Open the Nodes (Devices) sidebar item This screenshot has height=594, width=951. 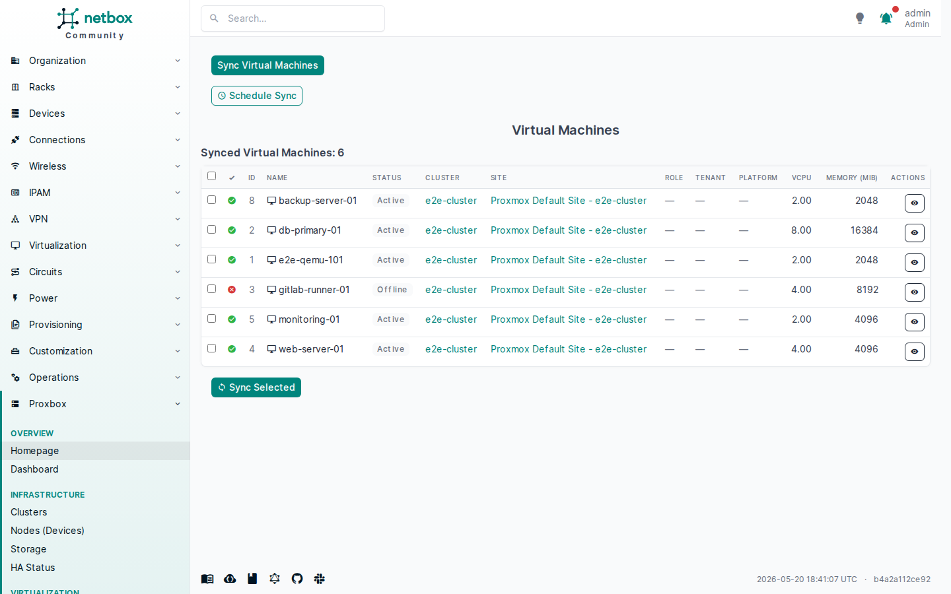coord(95,531)
